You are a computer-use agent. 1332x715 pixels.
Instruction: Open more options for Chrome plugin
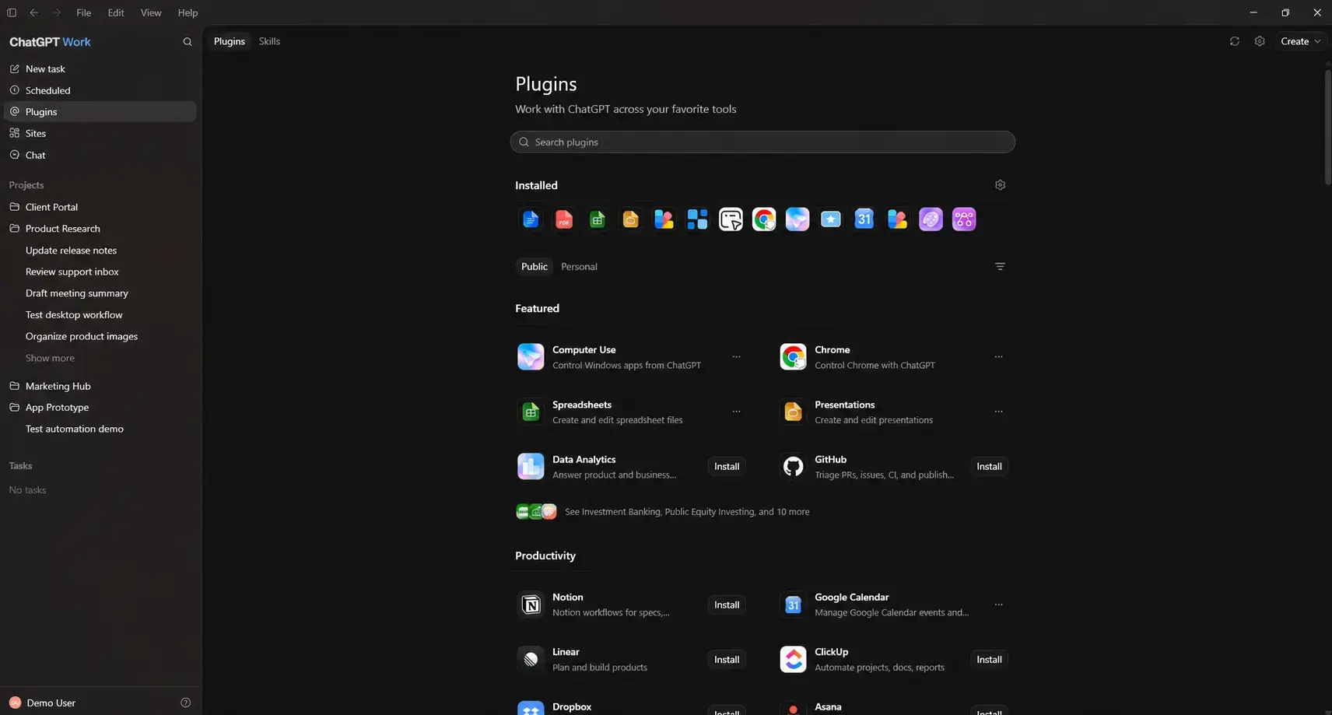[999, 357]
